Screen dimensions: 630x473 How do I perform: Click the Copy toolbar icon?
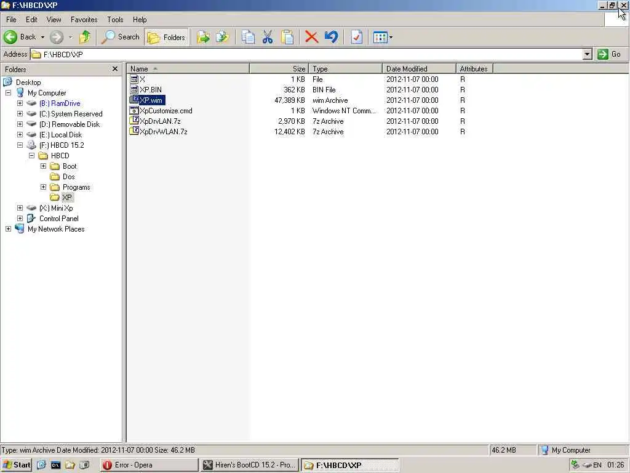click(248, 38)
